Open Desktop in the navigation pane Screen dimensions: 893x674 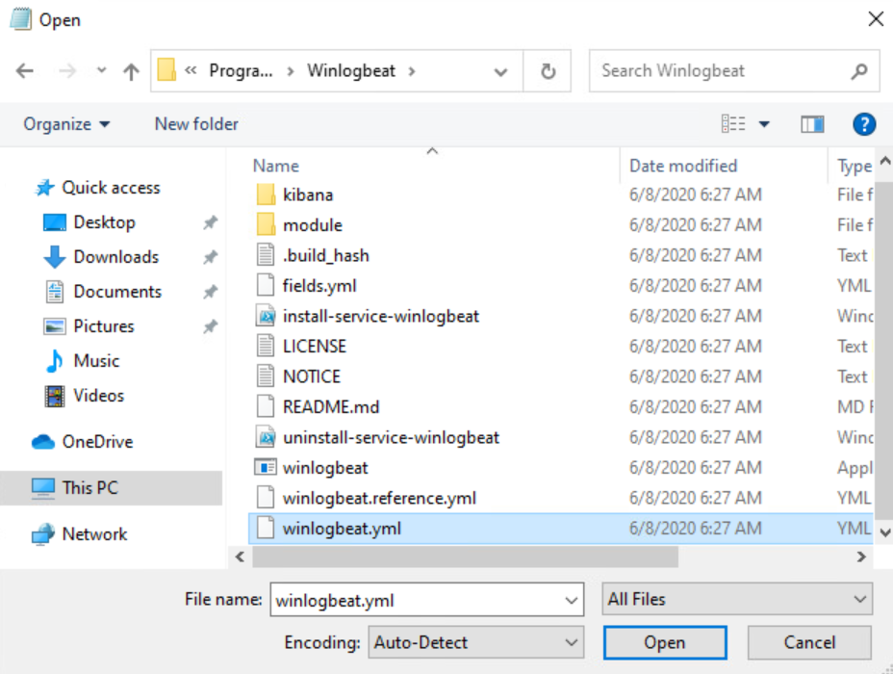(x=104, y=222)
